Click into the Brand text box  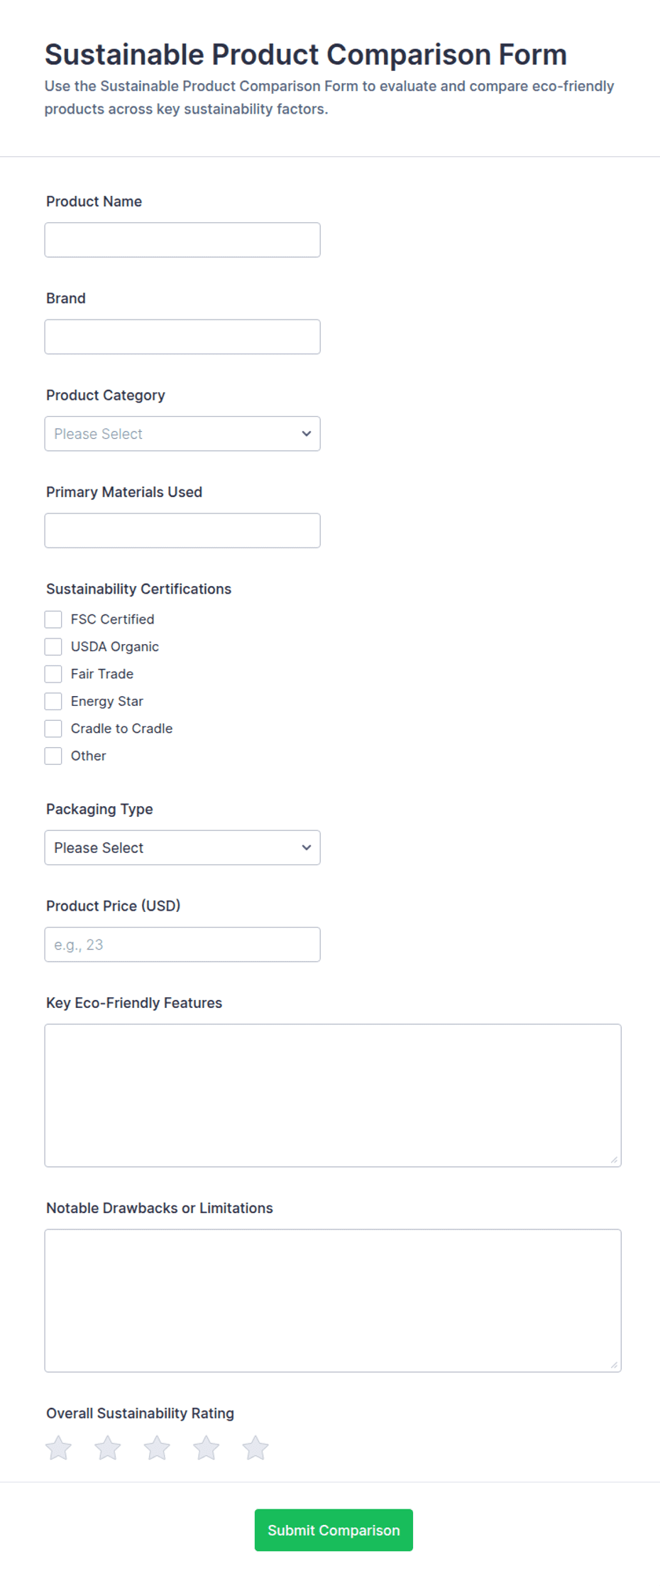tap(182, 337)
